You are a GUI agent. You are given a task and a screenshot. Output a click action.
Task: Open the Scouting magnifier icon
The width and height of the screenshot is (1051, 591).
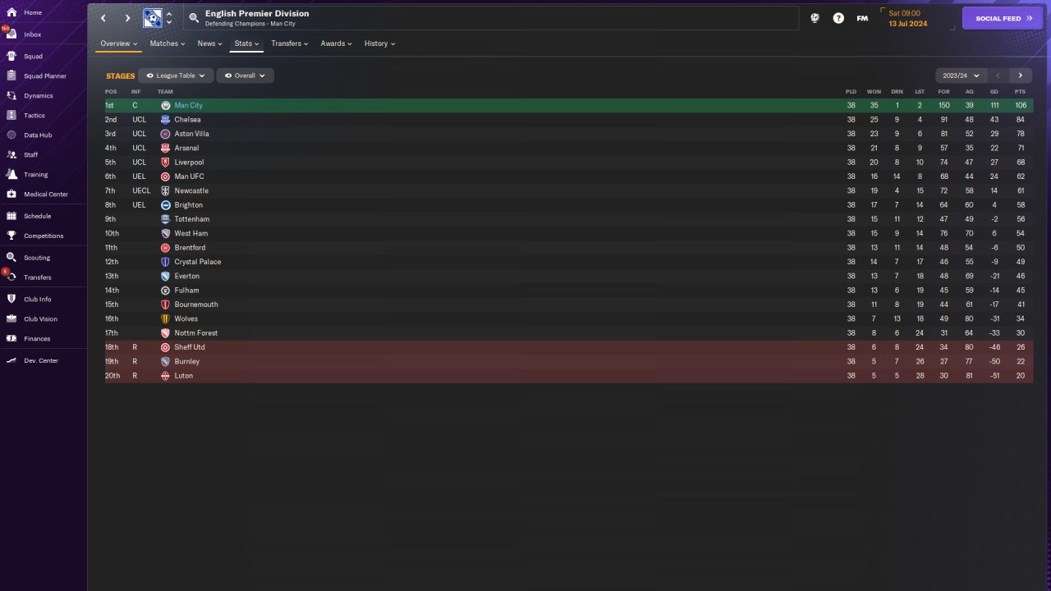pyautogui.click(x=11, y=258)
